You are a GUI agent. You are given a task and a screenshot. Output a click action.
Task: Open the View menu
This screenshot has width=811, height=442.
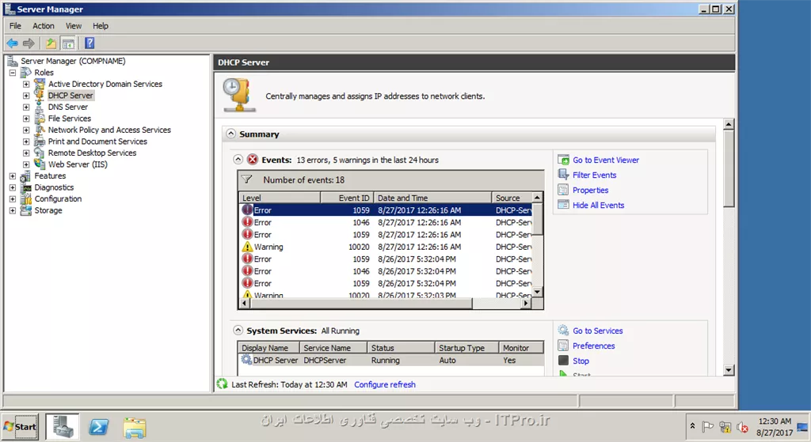[x=74, y=26]
